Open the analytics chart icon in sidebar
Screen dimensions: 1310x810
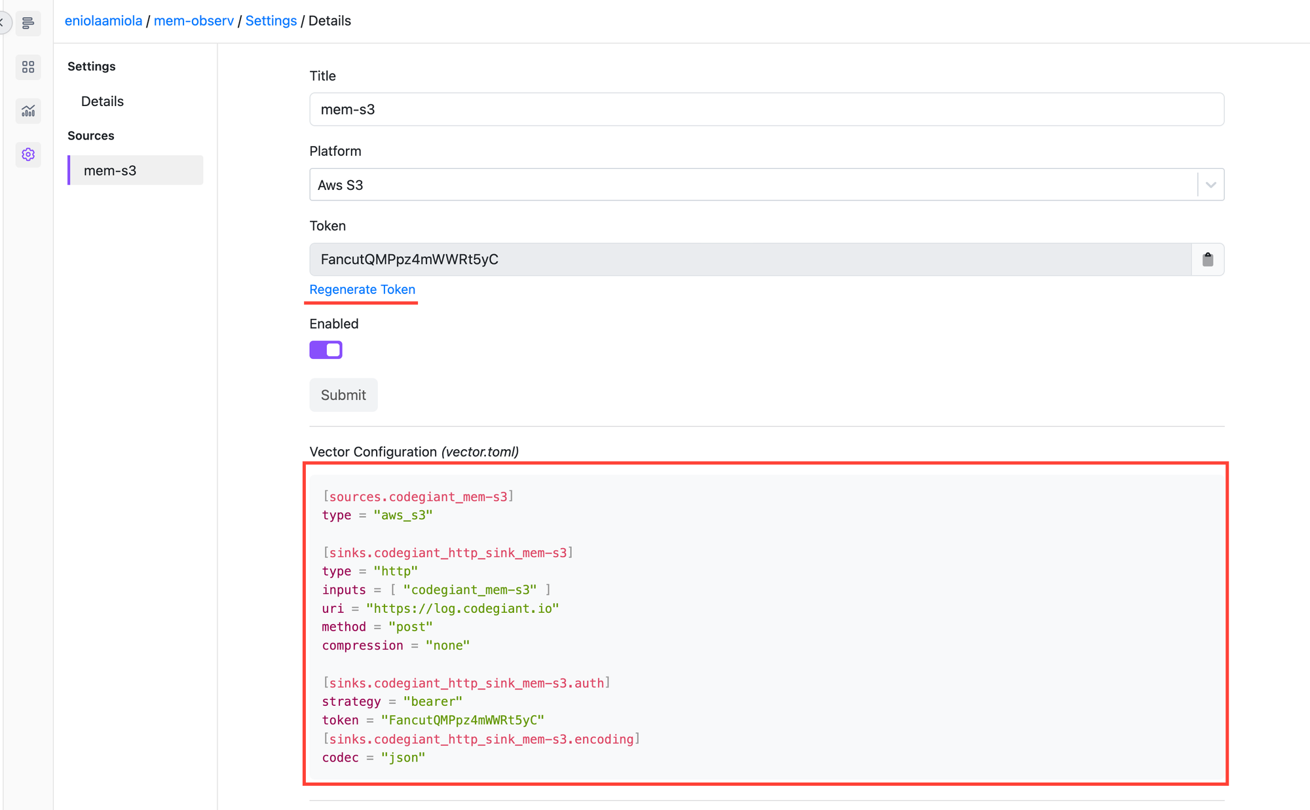point(28,111)
